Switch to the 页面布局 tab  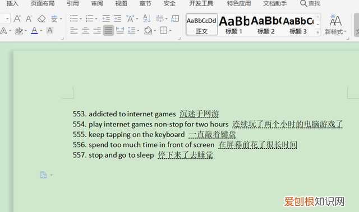(x=43, y=3)
